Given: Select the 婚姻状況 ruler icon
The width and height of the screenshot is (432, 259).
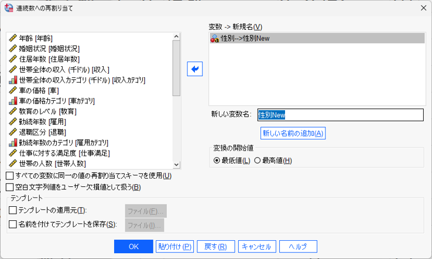Looking at the screenshot, I should coord(13,49).
